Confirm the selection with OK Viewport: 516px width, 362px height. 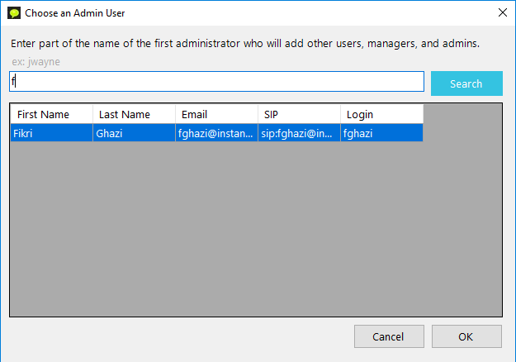click(466, 336)
